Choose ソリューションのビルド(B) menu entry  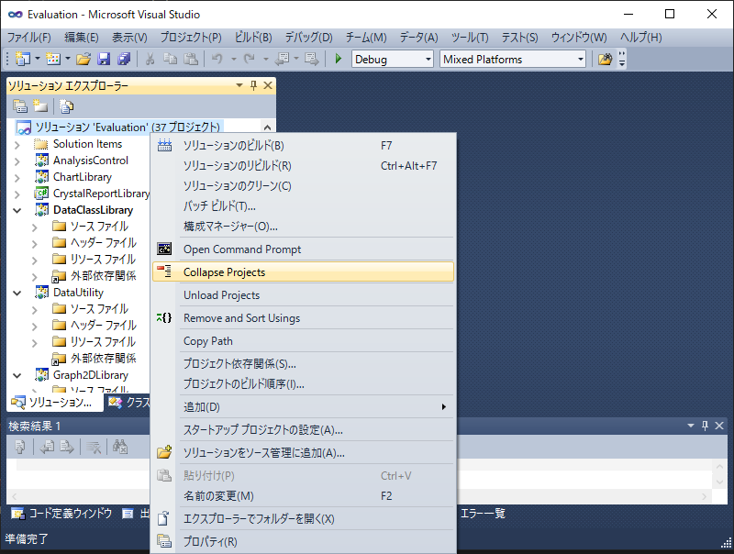[303, 146]
